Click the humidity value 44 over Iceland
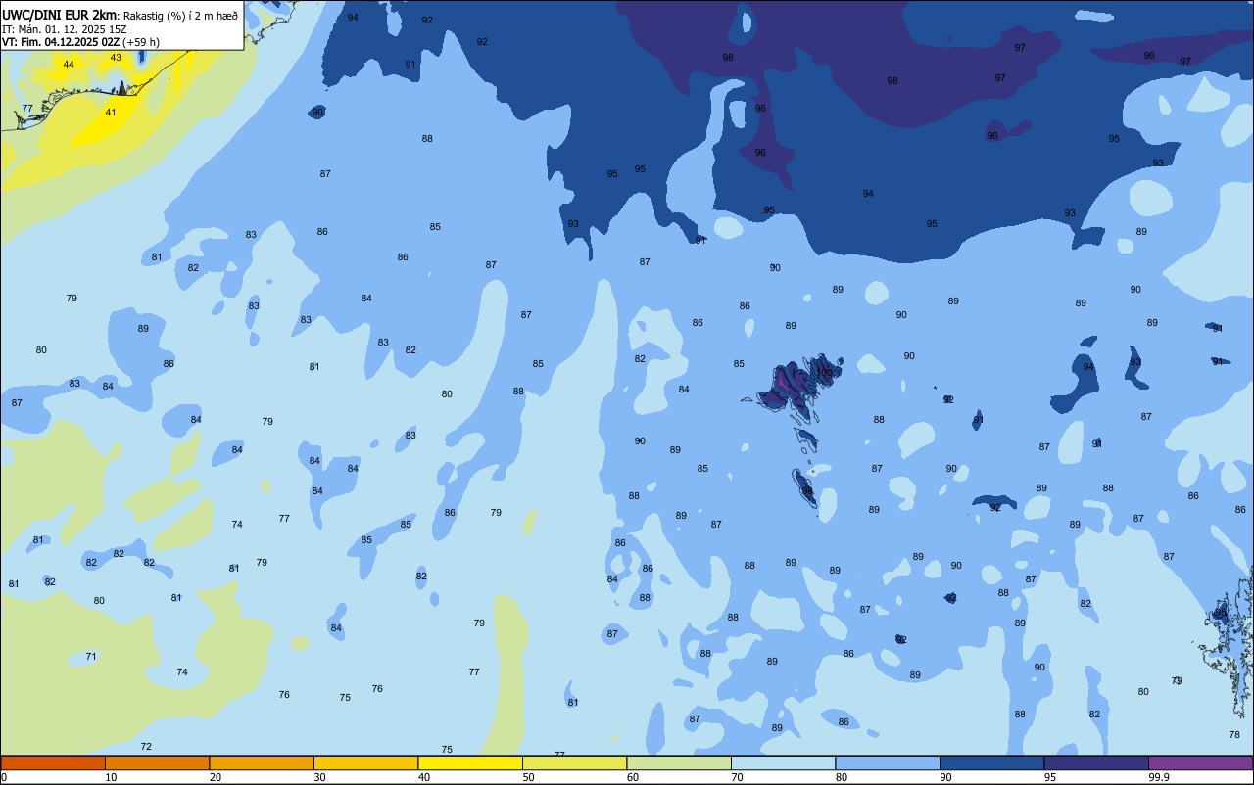This screenshot has height=785, width=1254. point(69,64)
